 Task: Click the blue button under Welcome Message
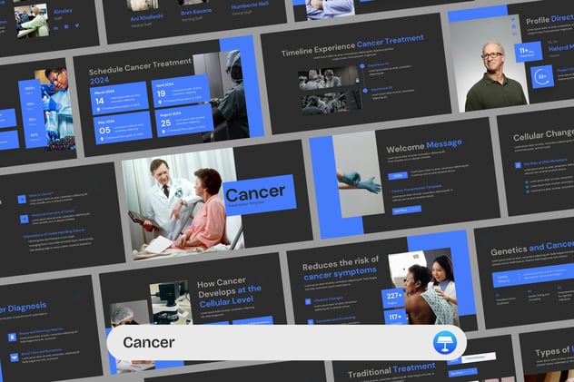405,210
